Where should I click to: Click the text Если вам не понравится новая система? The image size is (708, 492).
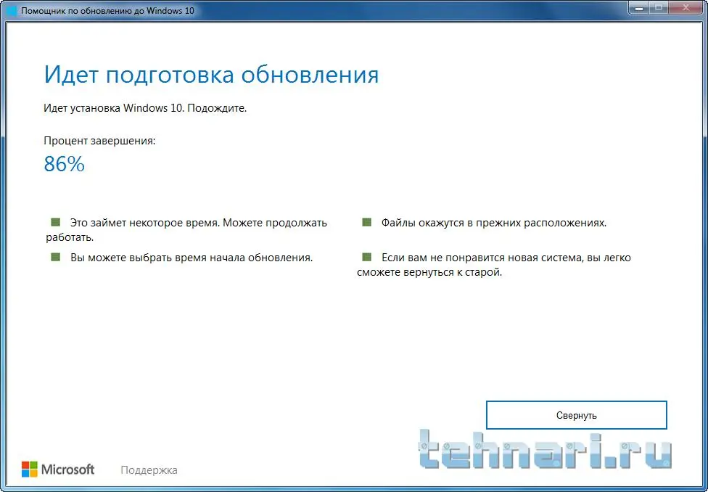pyautogui.click(x=482, y=258)
